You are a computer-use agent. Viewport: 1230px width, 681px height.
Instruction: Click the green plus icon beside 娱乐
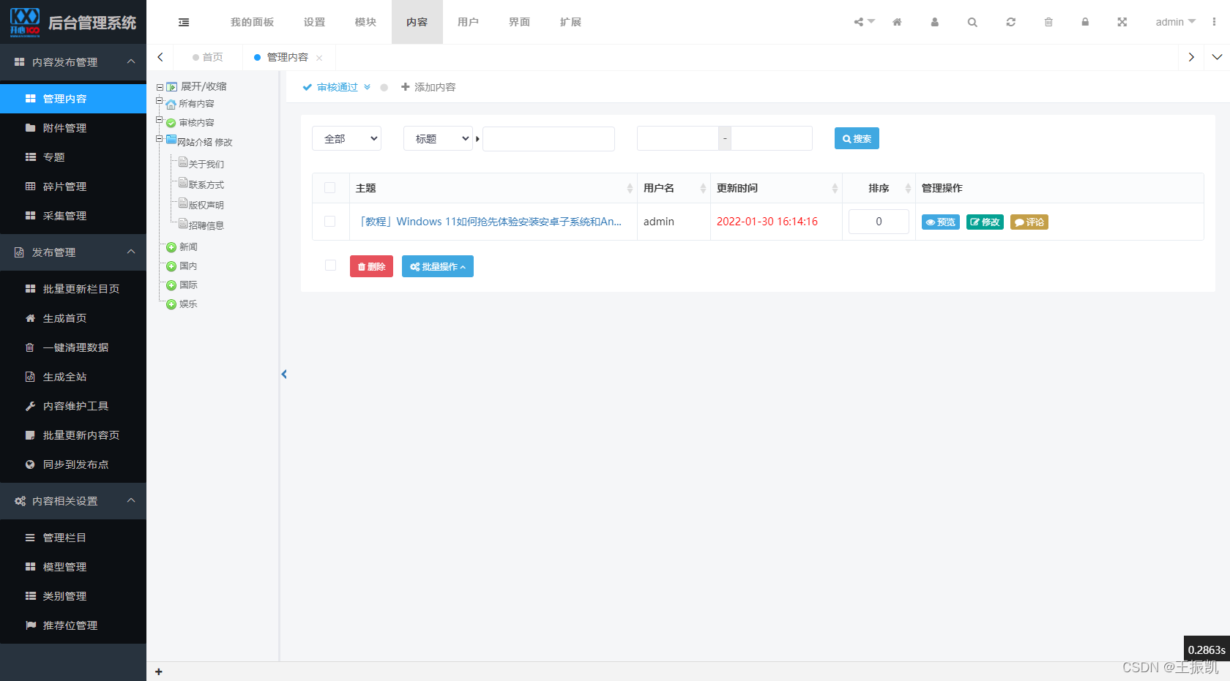click(x=171, y=304)
